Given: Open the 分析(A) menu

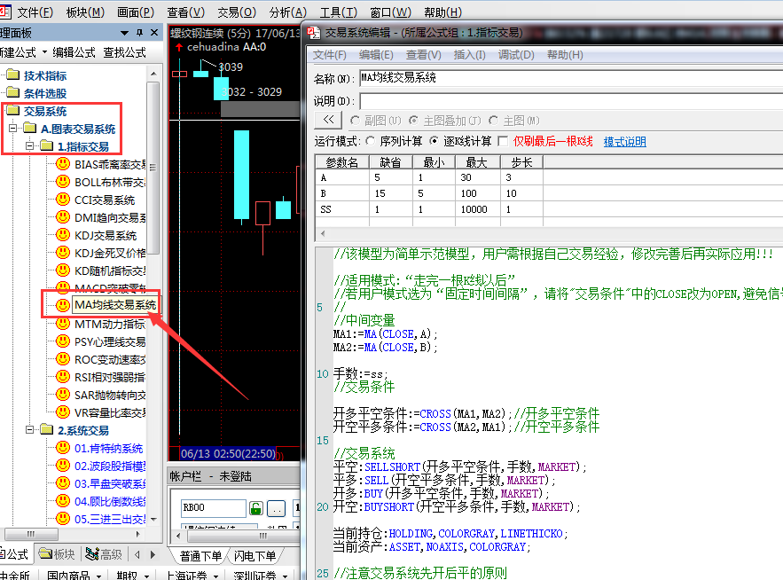Looking at the screenshot, I should (x=287, y=12).
